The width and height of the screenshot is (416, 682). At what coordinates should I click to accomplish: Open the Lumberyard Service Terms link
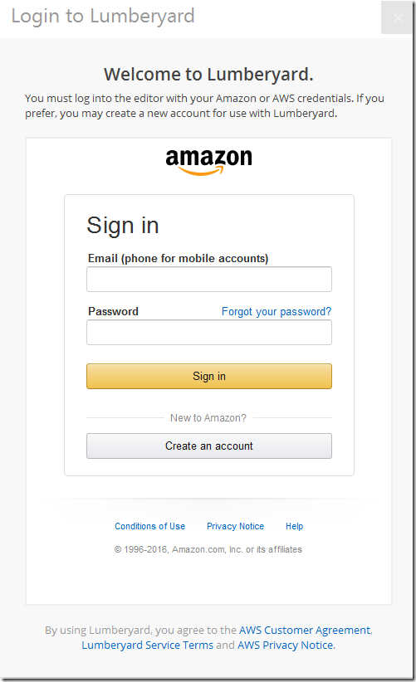click(148, 645)
